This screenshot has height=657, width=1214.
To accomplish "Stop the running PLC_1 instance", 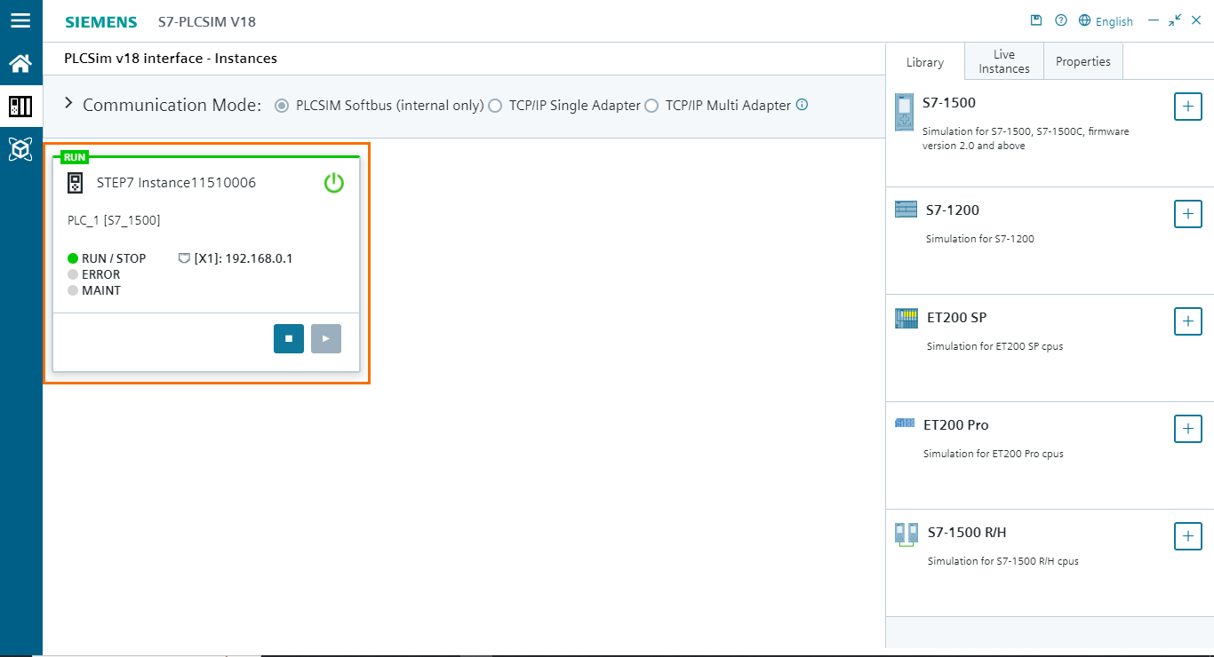I will (288, 338).
